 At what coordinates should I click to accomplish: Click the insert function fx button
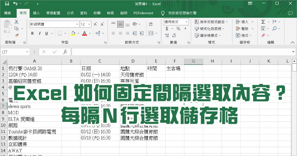(65, 52)
